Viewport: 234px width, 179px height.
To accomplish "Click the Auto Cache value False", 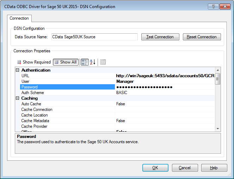I will click(165, 104).
